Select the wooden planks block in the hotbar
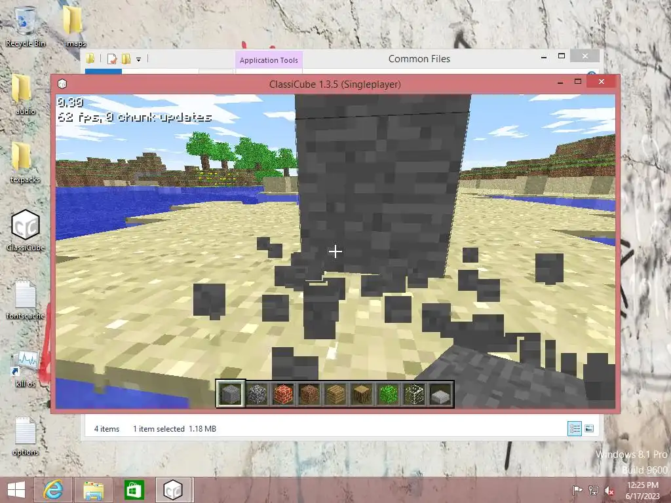 (335, 394)
